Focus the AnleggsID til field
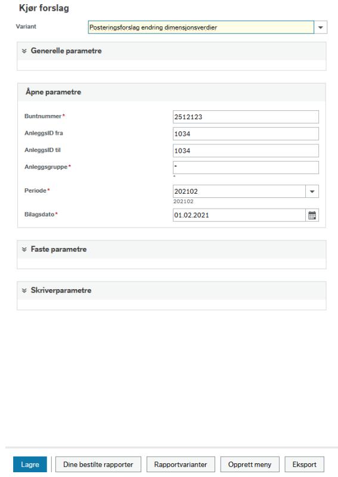This screenshot has height=477, width=338. tap(246, 151)
